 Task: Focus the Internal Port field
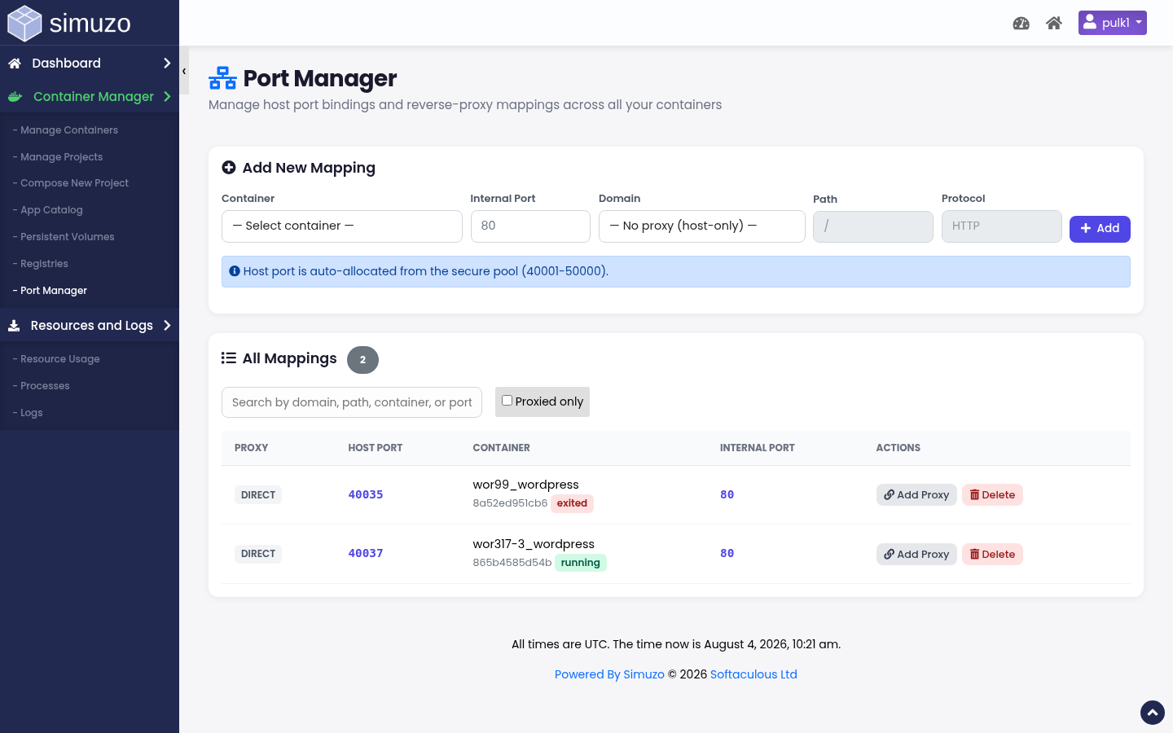[x=530, y=226]
